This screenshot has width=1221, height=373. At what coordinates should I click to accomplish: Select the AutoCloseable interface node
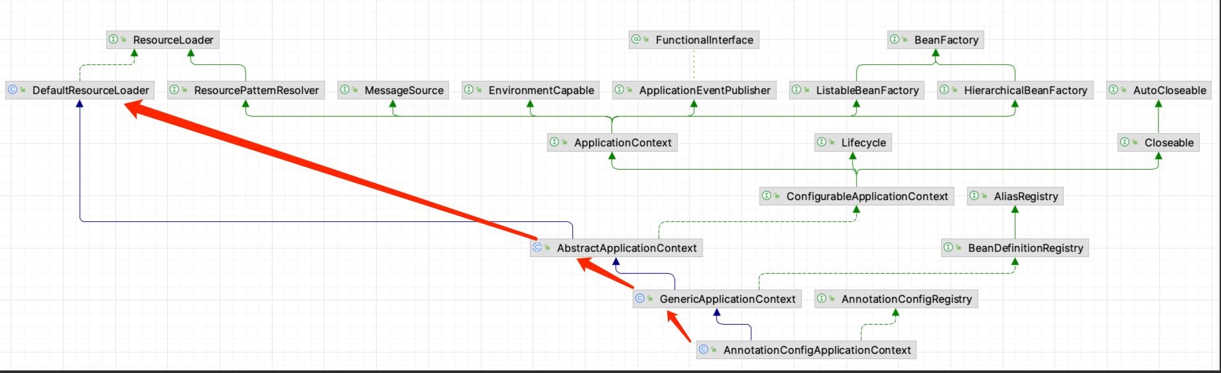pos(1159,90)
